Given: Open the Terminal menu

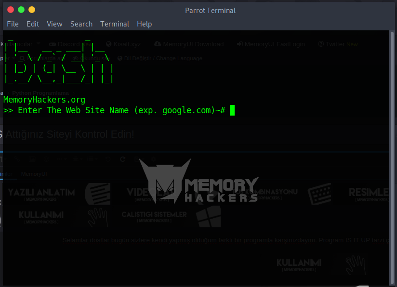Looking at the screenshot, I should 115,24.
